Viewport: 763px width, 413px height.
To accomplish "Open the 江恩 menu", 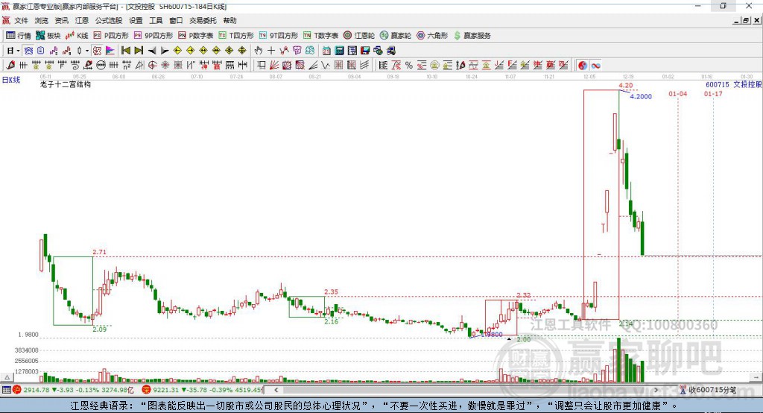I will click(82, 20).
